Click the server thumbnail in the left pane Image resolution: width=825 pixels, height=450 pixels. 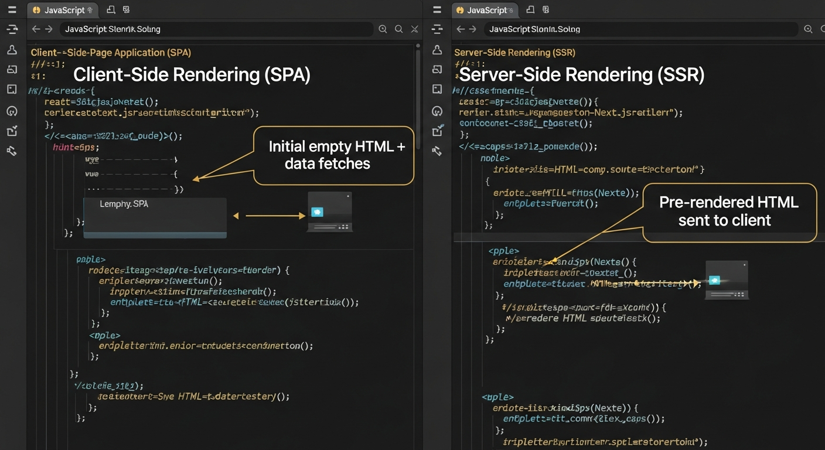tap(329, 212)
